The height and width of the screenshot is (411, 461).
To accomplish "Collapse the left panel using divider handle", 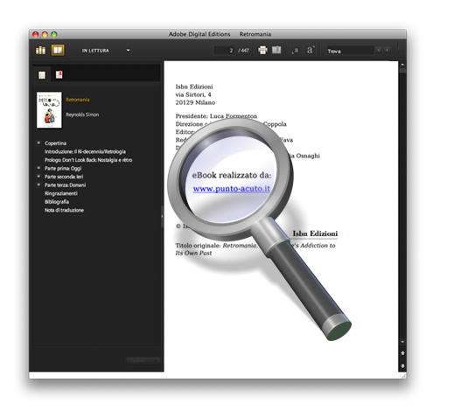I will click(x=162, y=216).
